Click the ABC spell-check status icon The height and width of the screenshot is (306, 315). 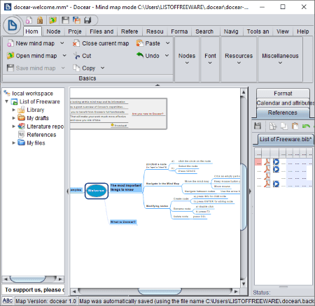[8, 300]
